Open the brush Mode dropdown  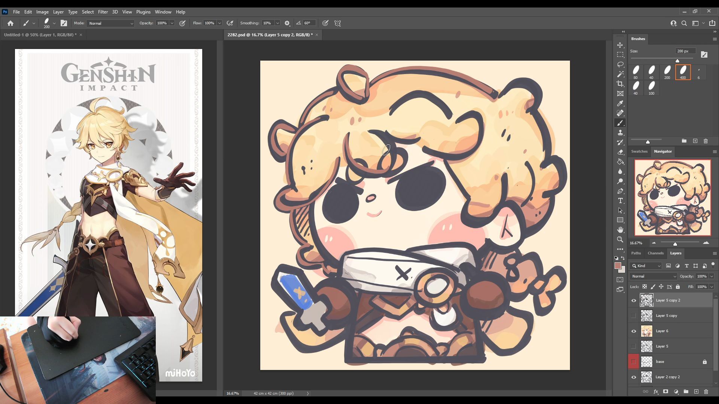pyautogui.click(x=110, y=23)
